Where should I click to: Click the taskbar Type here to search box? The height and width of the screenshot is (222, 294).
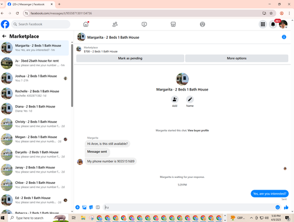click(x=38, y=218)
